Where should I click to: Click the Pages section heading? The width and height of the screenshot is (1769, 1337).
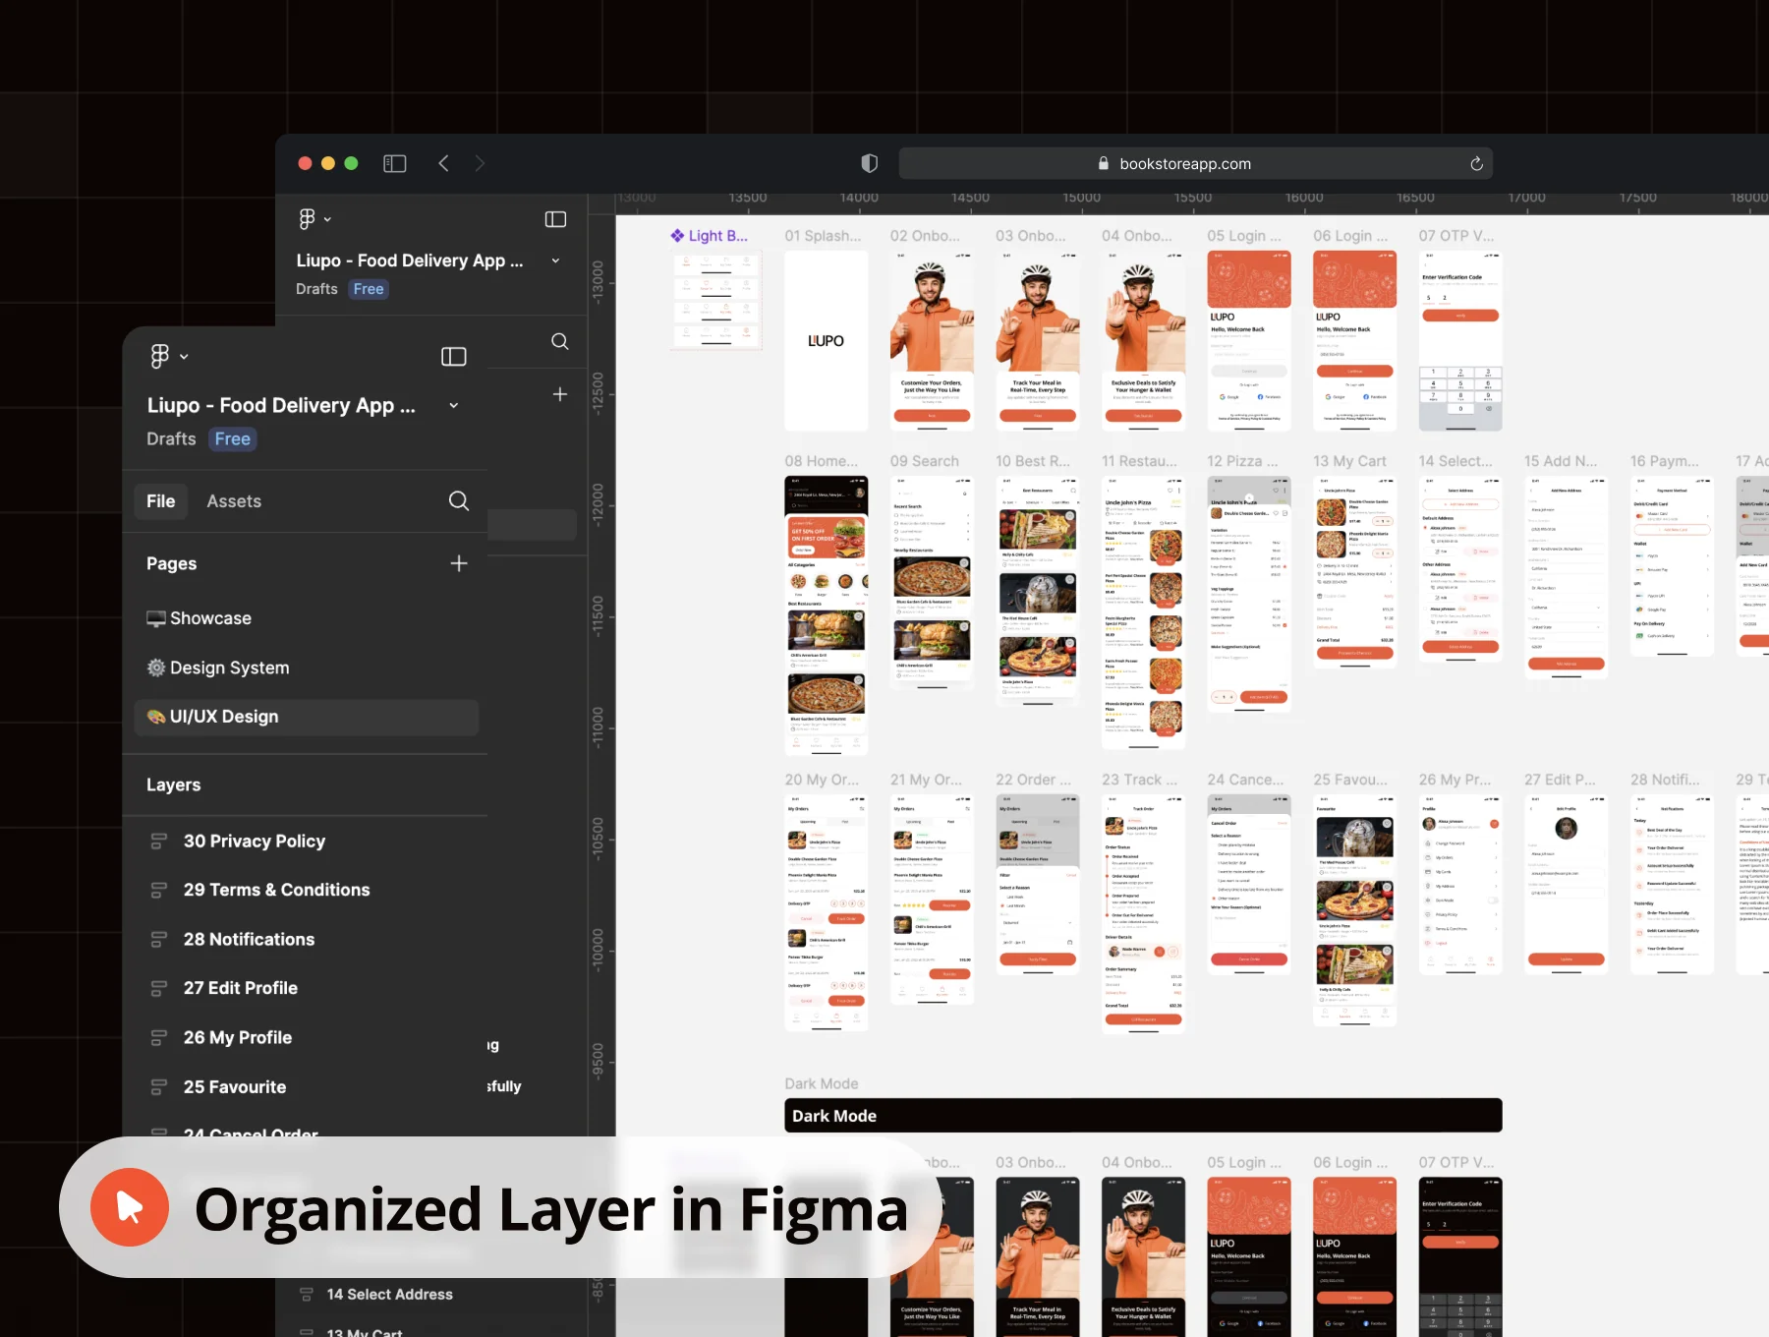coord(172,563)
